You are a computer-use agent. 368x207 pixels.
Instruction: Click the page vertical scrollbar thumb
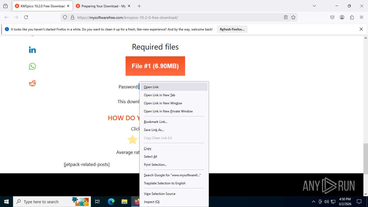[x=366, y=159]
